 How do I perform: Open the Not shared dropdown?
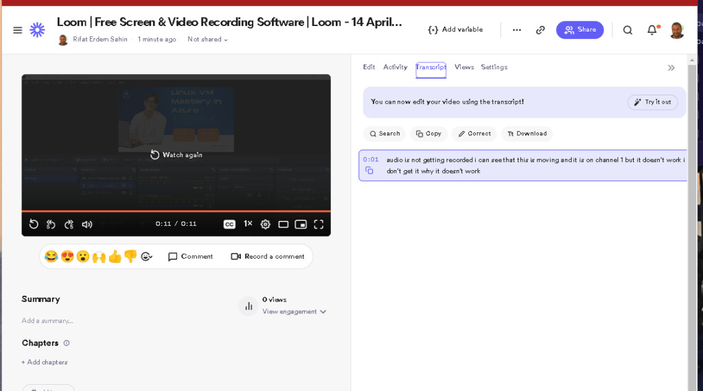[x=207, y=39]
